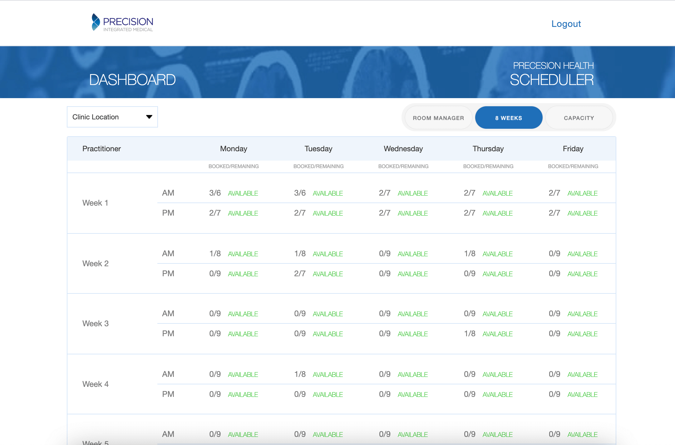This screenshot has width=675, height=445.
Task: Click the Thursday column header
Action: [488, 149]
